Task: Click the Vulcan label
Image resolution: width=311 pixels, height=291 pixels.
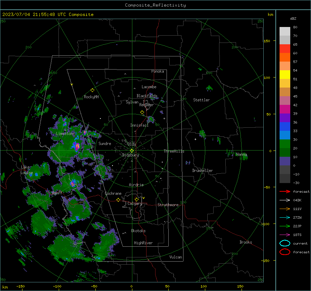Action: 176,257
